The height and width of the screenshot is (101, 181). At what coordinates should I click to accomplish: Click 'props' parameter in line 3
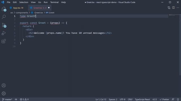(55, 23)
